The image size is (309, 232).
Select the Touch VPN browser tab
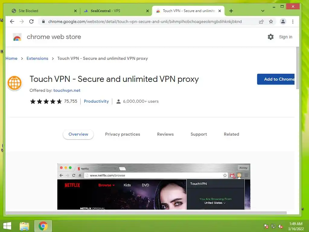[x=188, y=11]
